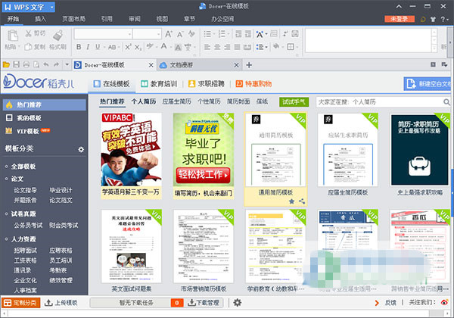Switch to the 文档漫游 document tab

200,65
